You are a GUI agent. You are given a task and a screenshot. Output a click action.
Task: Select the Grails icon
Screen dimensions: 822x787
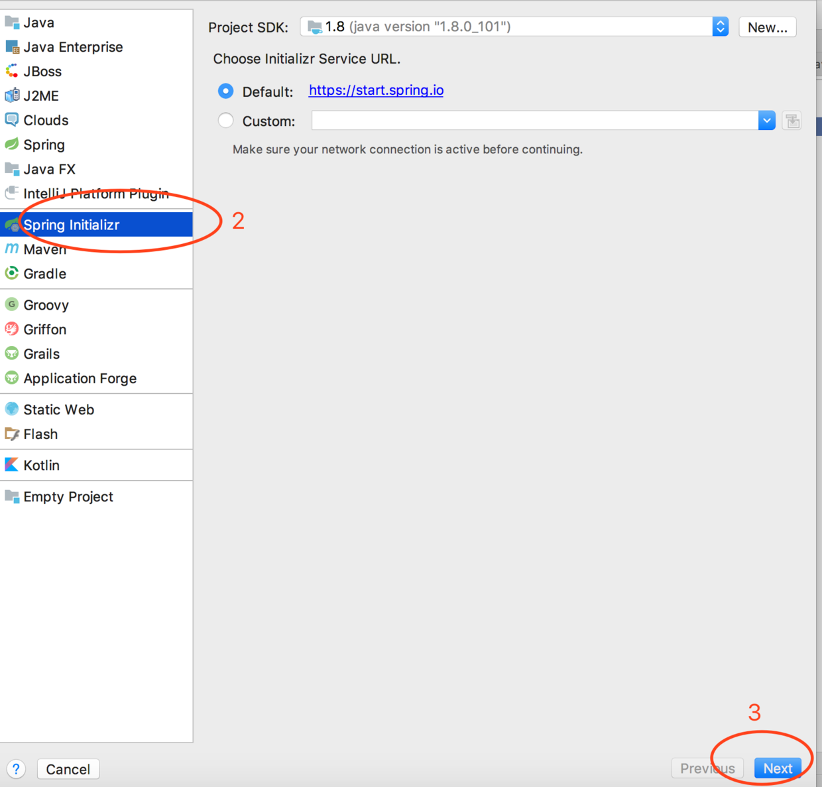click(12, 353)
